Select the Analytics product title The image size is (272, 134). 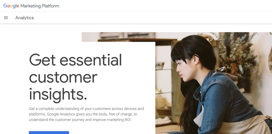click(24, 18)
